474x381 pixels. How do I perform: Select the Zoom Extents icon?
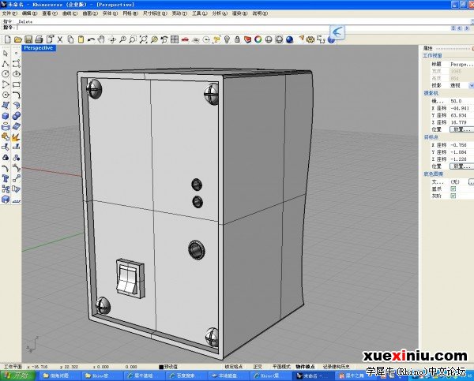pyautogui.click(x=143, y=39)
